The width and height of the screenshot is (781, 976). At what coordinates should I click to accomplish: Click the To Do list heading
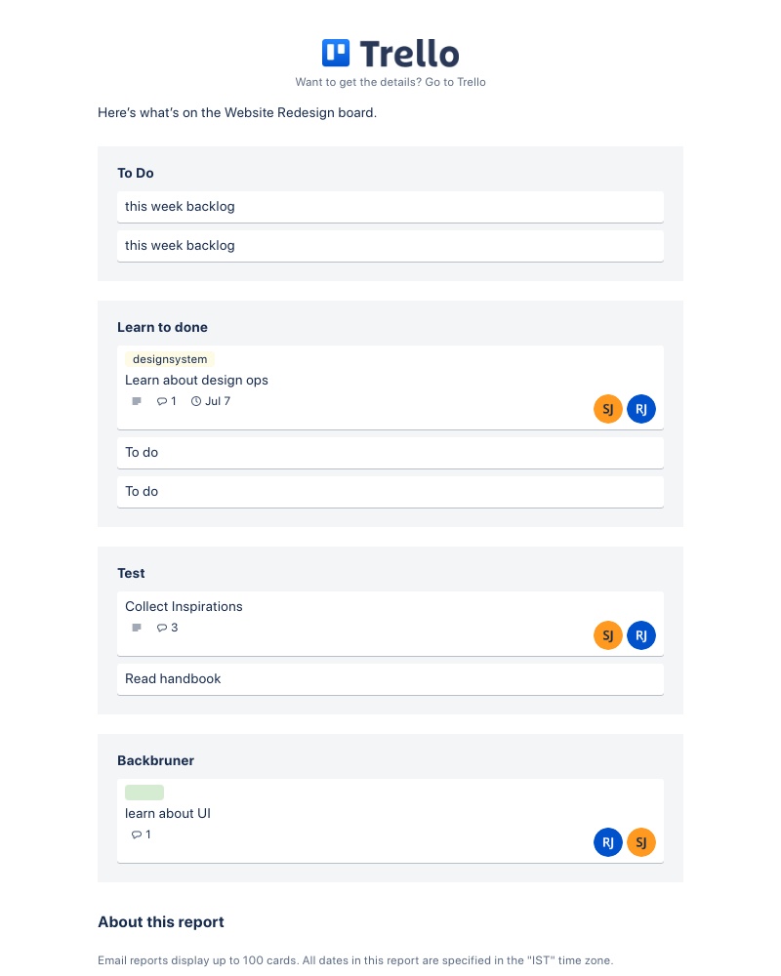(135, 173)
